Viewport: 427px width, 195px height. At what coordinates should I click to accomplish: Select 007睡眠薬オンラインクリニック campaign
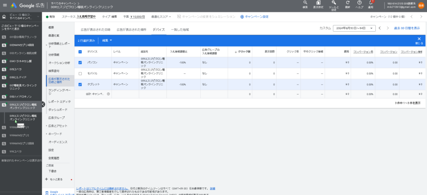23,87
